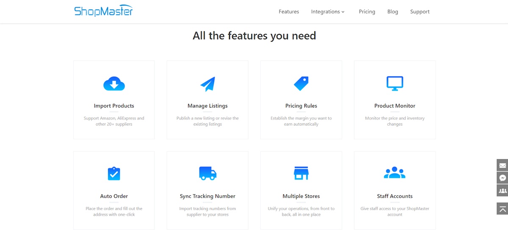The width and height of the screenshot is (508, 244).
Task: Select the Staff Accounts card title
Action: [395, 196]
